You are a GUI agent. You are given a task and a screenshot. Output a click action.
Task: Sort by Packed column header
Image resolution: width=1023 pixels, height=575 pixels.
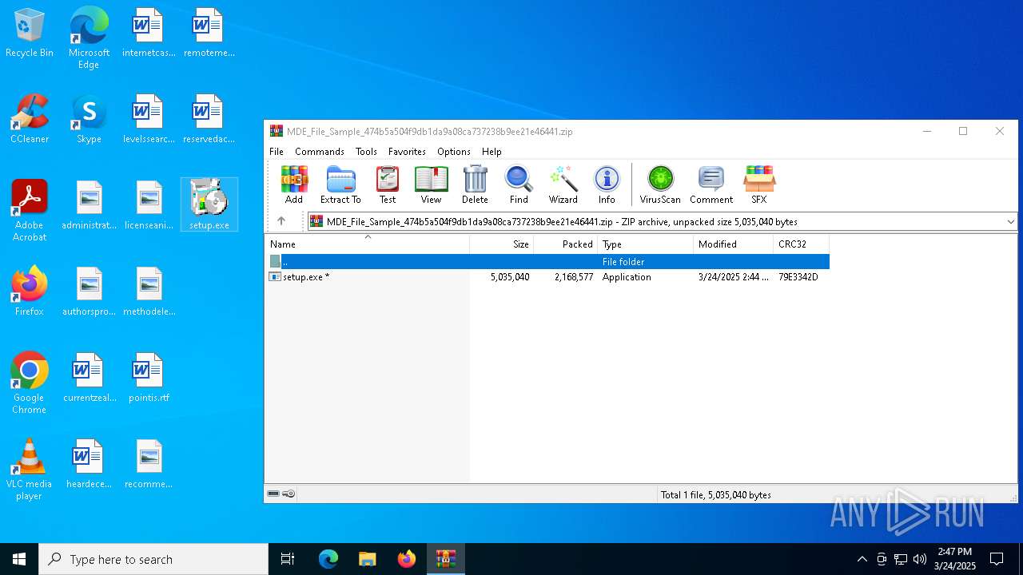(x=566, y=244)
